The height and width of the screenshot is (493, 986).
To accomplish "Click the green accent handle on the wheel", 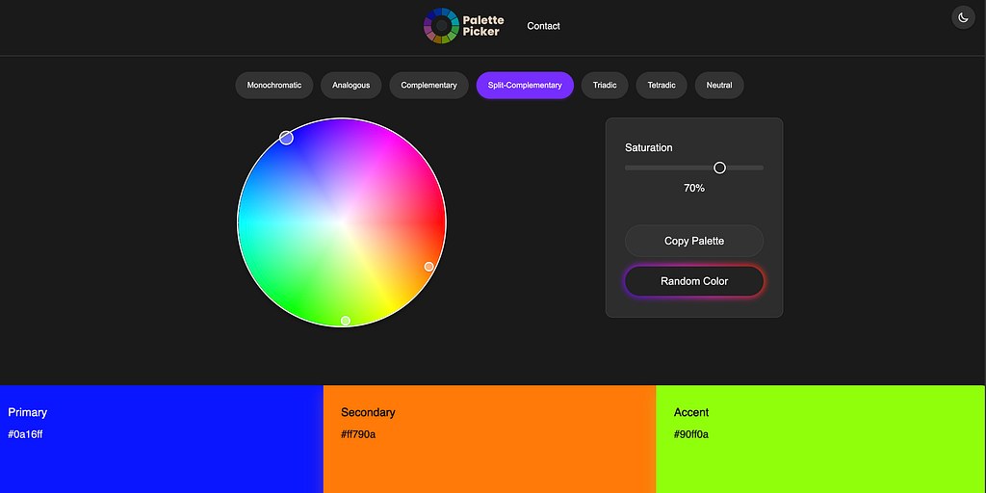I will [x=346, y=321].
